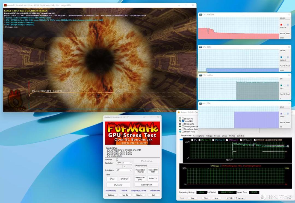Click the About... button in FurMark
Image resolution: width=295 pixels, height=203 pixels.
tap(139, 195)
